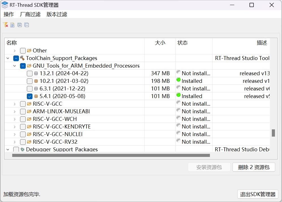282x202 pixels.
Task: Toggle the GNU_Tools_for_ARM_Embedded_Processors checkbox
Action: click(23, 66)
